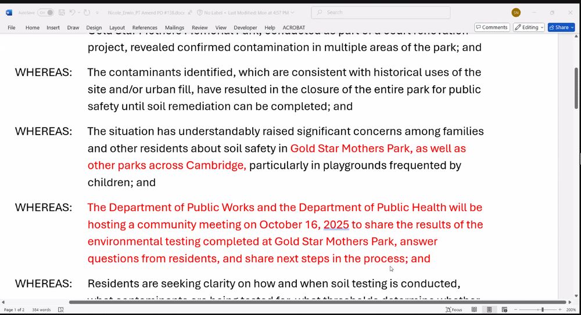
Task: Switch to the References tab
Action: click(x=145, y=27)
